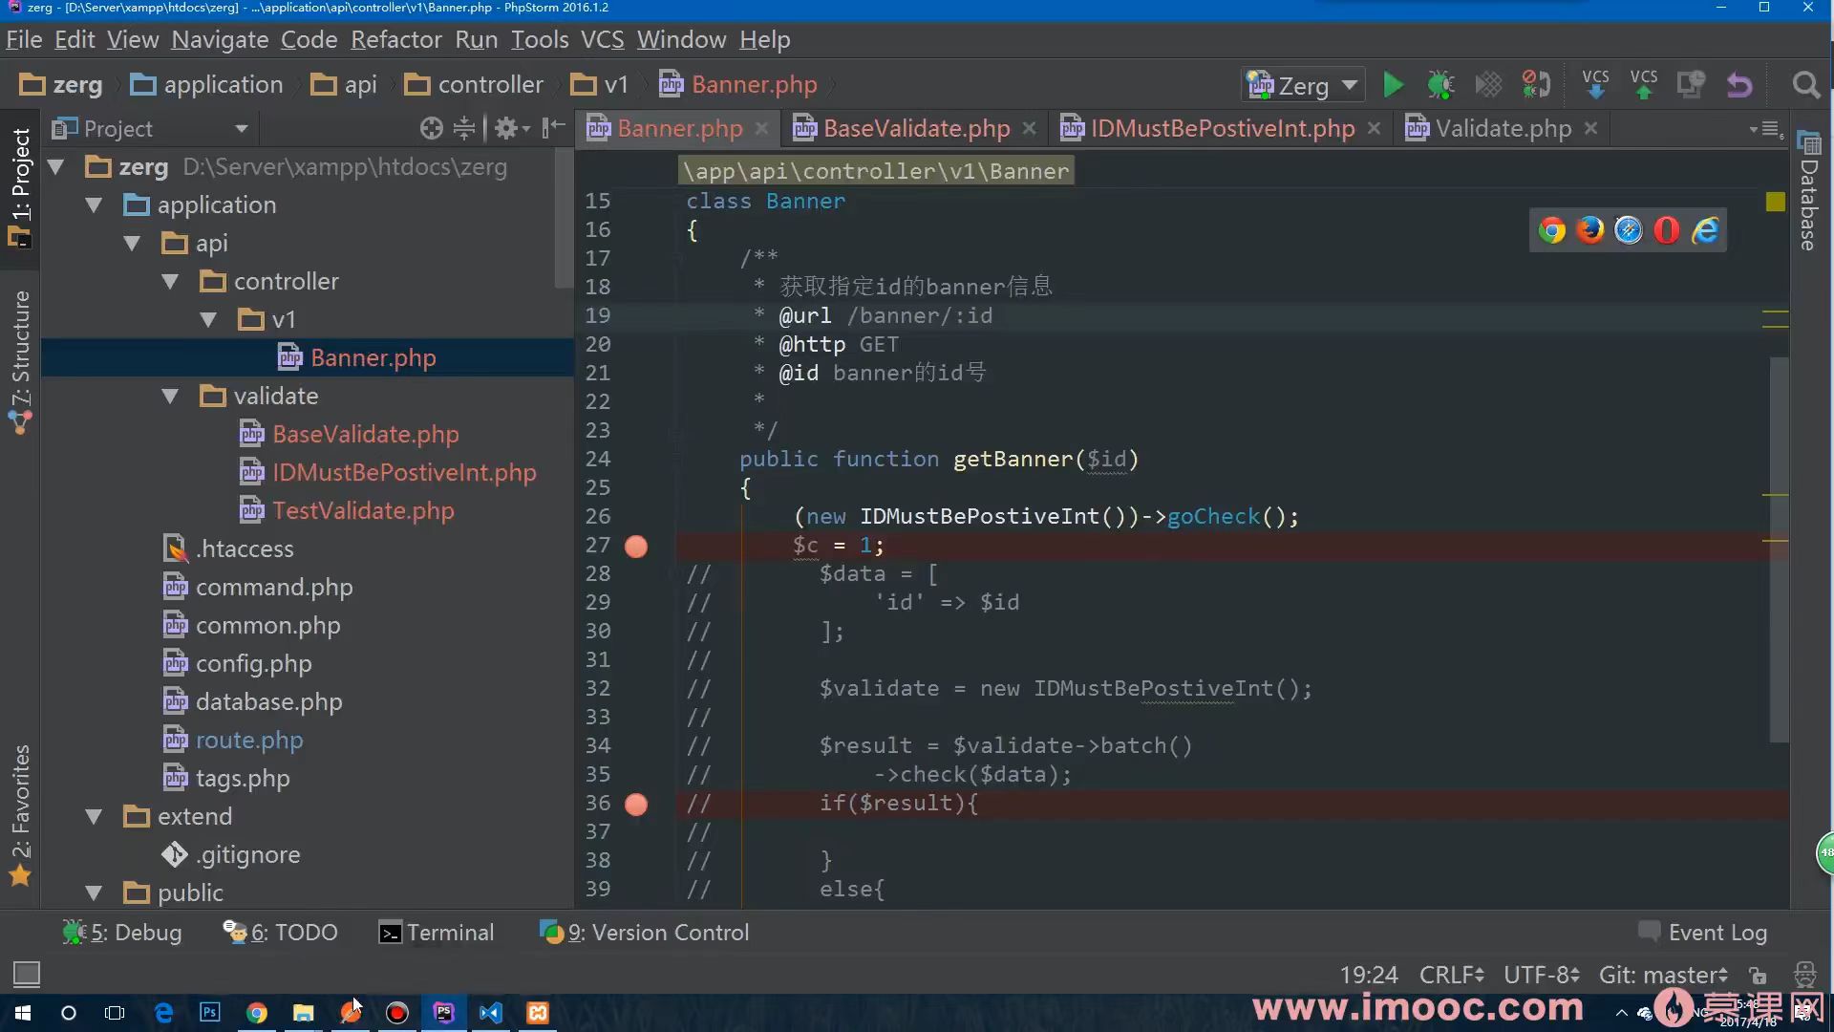The height and width of the screenshot is (1032, 1834).
Task: Open the TODO tool window
Action: point(280,933)
